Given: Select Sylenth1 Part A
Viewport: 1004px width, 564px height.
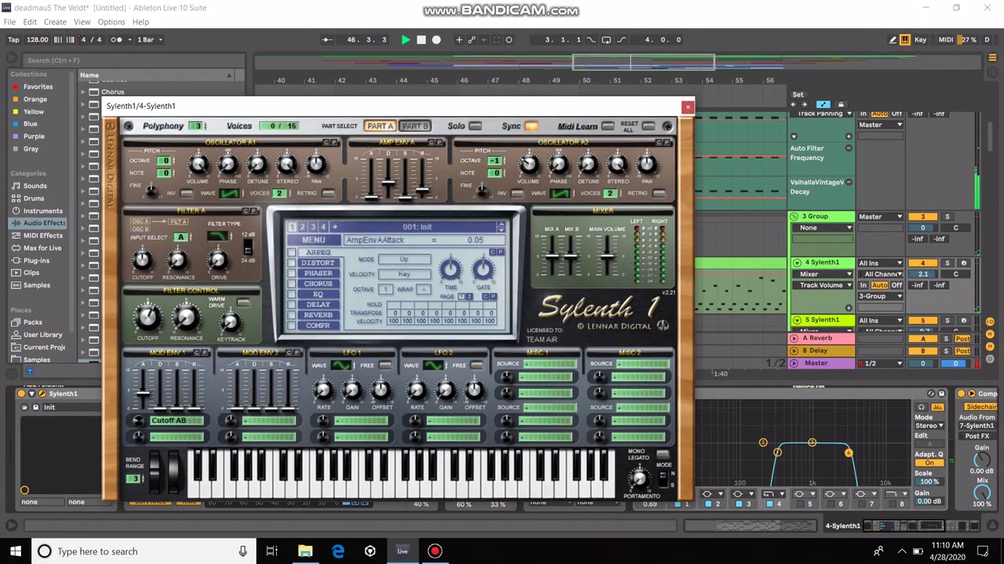Looking at the screenshot, I should pyautogui.click(x=380, y=126).
